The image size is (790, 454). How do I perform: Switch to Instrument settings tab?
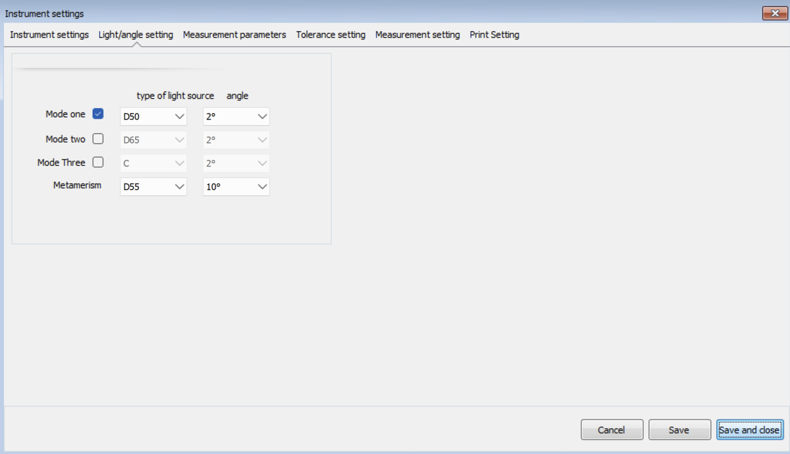tap(49, 35)
